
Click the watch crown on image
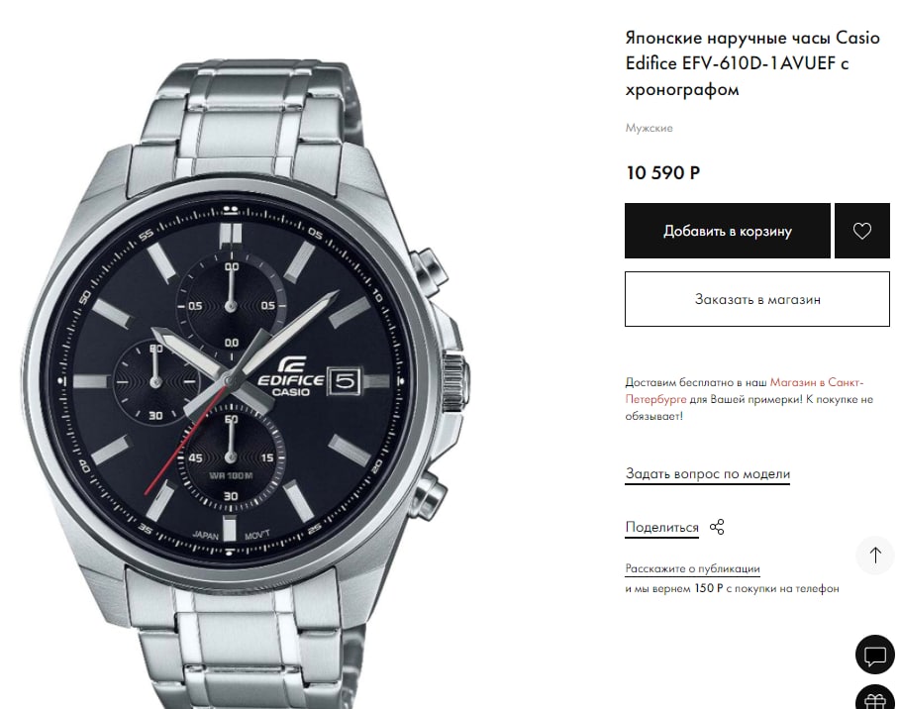point(455,379)
